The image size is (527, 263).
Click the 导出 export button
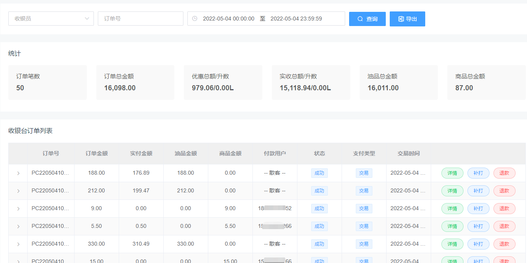click(407, 19)
